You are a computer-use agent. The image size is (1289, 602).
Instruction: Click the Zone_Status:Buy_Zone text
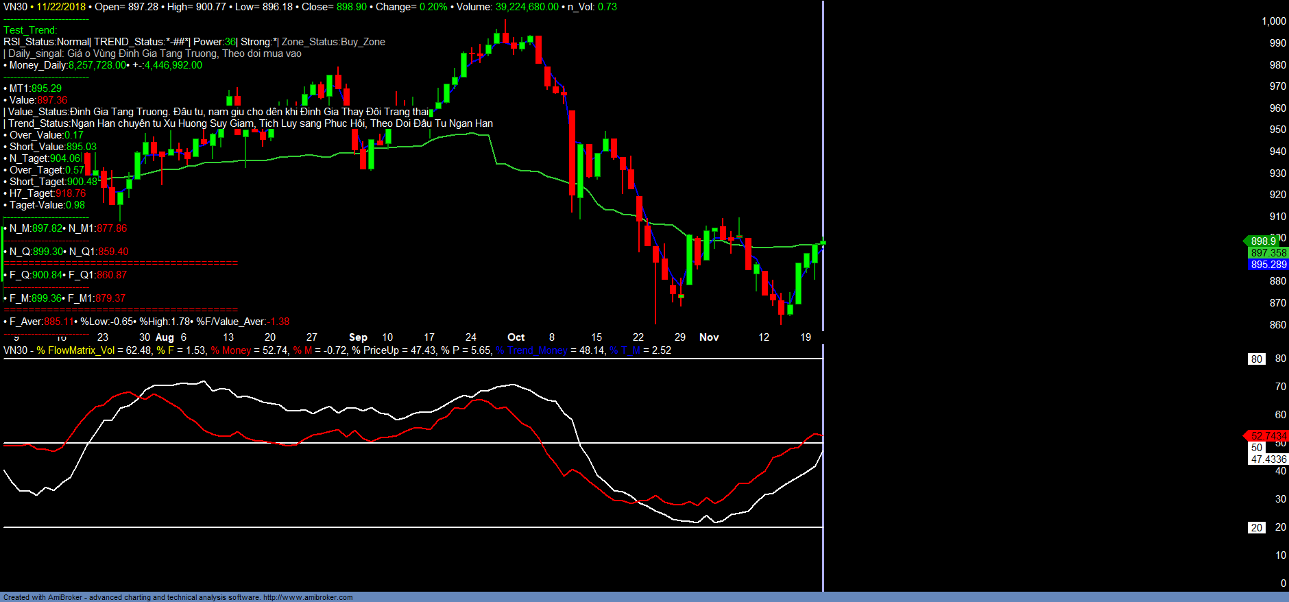click(333, 42)
